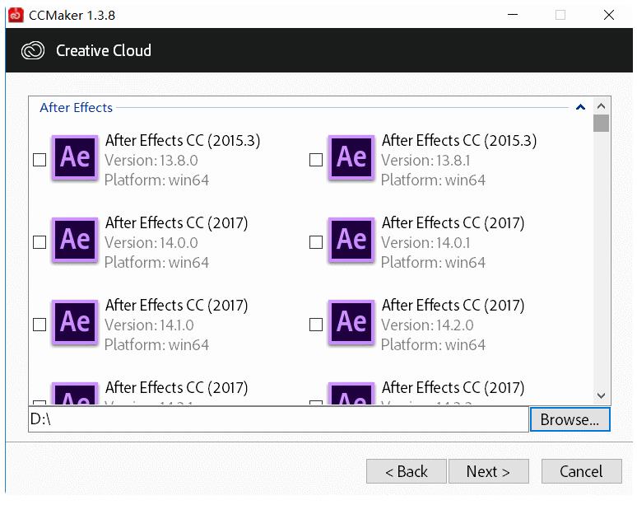
Task: Check After Effects CC 2015.3 version 13.8.0
Action: coord(40,160)
